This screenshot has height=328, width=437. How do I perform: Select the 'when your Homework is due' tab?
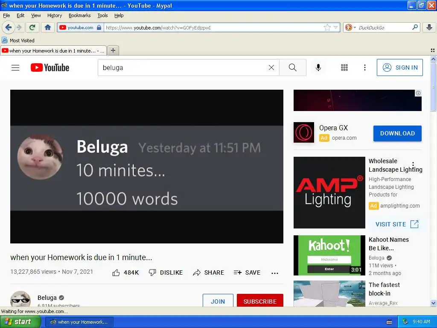[53, 50]
